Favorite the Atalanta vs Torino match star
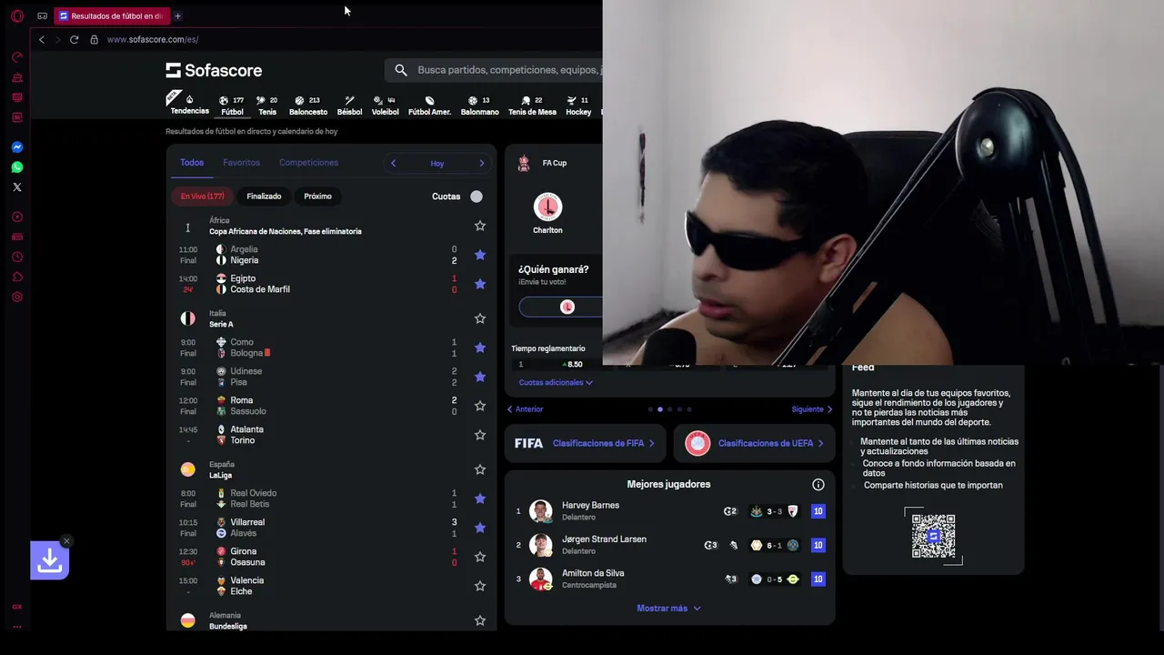This screenshot has width=1164, height=655. pos(480,435)
